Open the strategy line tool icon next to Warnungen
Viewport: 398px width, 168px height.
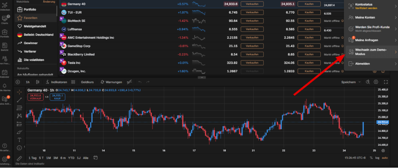pyautogui.click(x=130, y=82)
